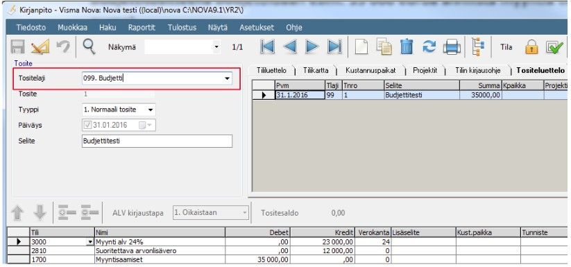Click the Verokanta column header

click(x=373, y=233)
